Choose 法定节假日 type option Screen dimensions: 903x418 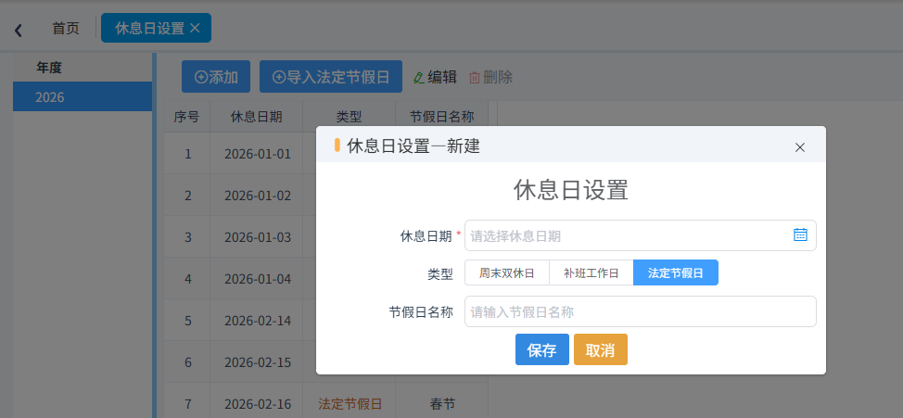(x=676, y=272)
